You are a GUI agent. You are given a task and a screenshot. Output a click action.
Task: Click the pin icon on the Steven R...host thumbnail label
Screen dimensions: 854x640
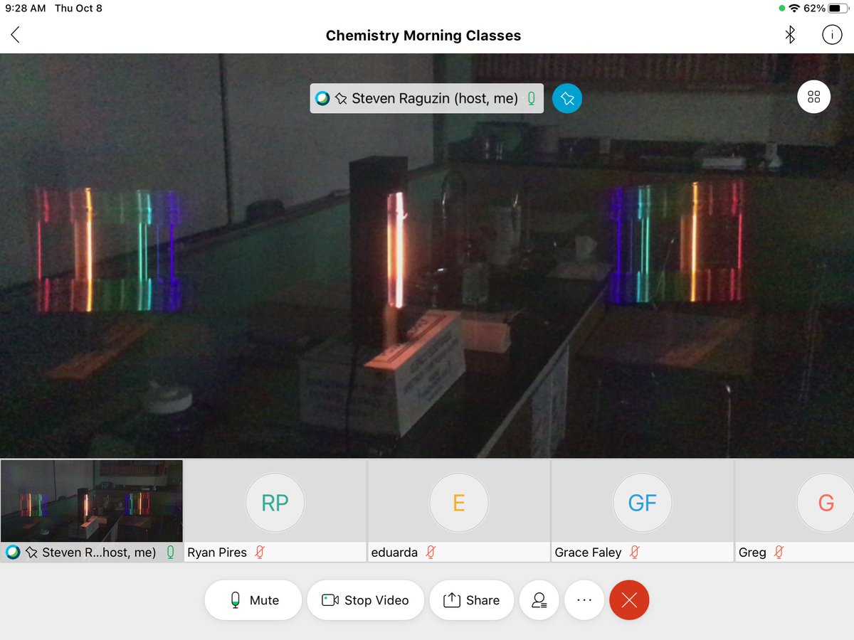tap(31, 553)
